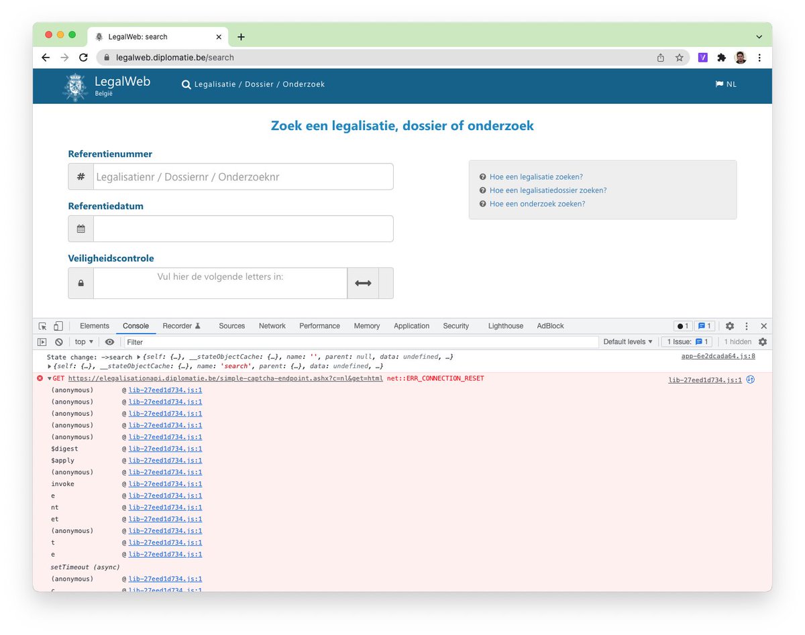Switch to the Elements tab
805x635 pixels.
point(95,326)
